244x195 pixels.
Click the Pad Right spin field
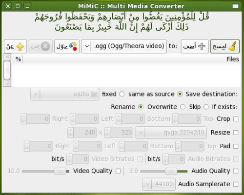tap(39, 146)
